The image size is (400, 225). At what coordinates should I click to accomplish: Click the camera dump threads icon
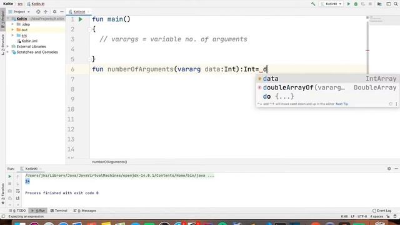10,191
